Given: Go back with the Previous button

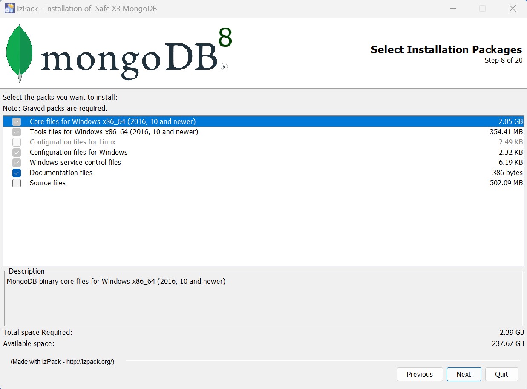Looking at the screenshot, I should point(420,374).
